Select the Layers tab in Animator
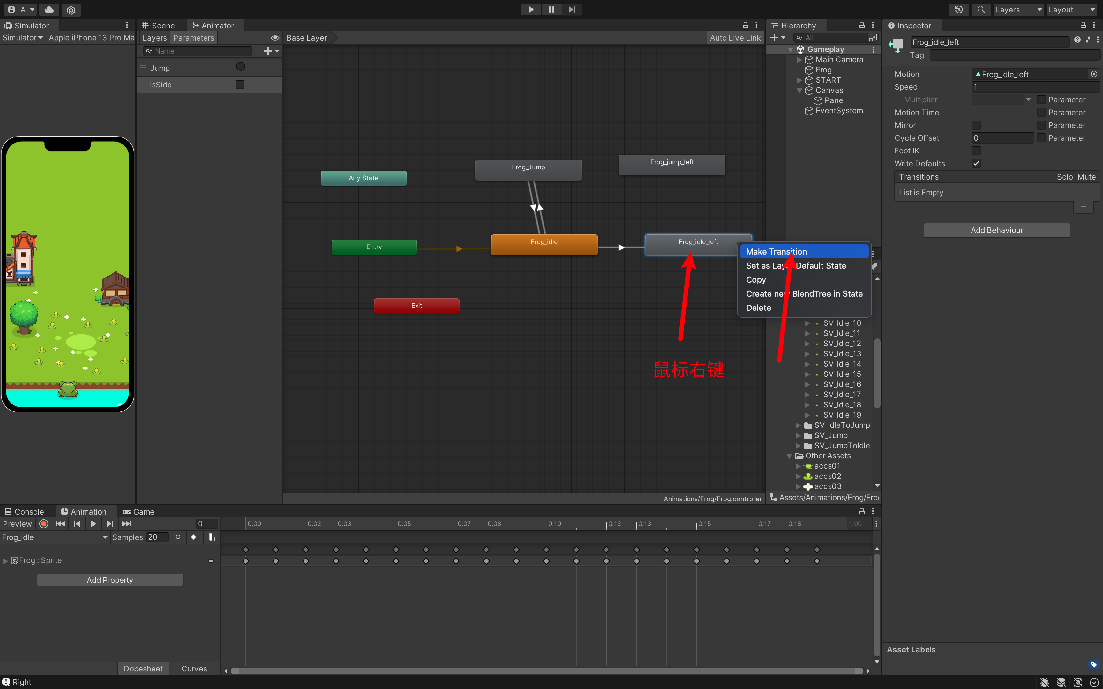Image resolution: width=1103 pixels, height=689 pixels. [154, 38]
